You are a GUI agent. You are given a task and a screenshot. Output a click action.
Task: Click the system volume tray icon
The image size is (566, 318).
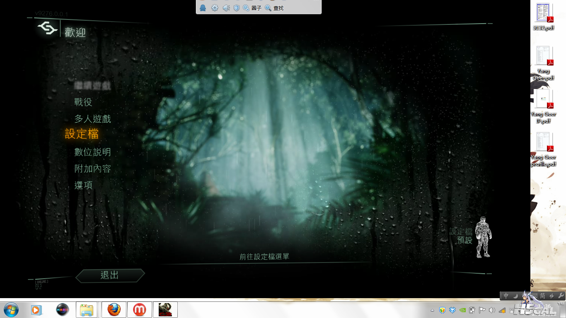(x=492, y=310)
